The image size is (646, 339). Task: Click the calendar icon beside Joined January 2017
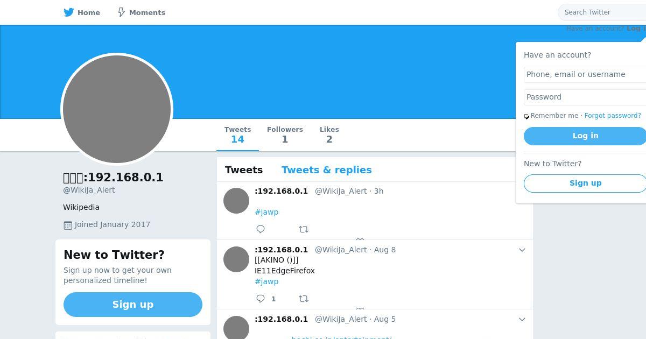[x=68, y=225]
